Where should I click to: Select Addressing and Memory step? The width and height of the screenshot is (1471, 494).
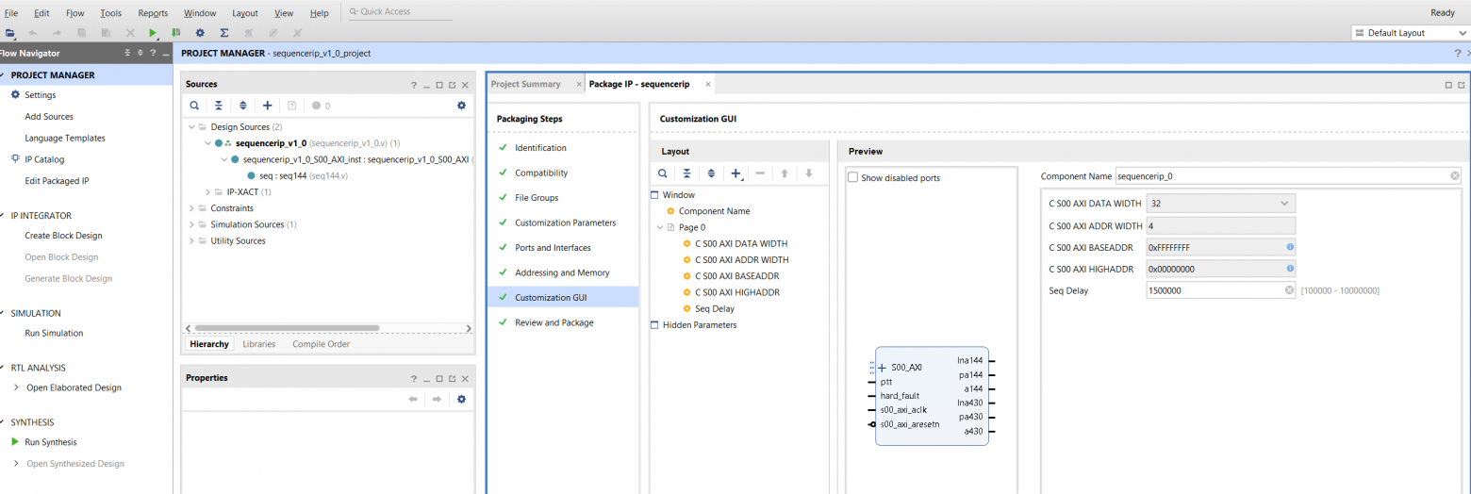click(562, 272)
